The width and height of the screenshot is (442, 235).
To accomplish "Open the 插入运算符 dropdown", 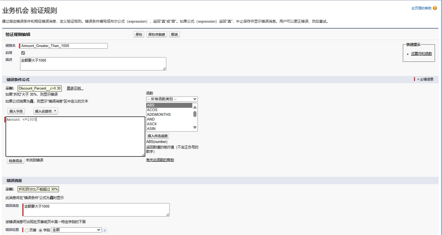I will 46,111.
